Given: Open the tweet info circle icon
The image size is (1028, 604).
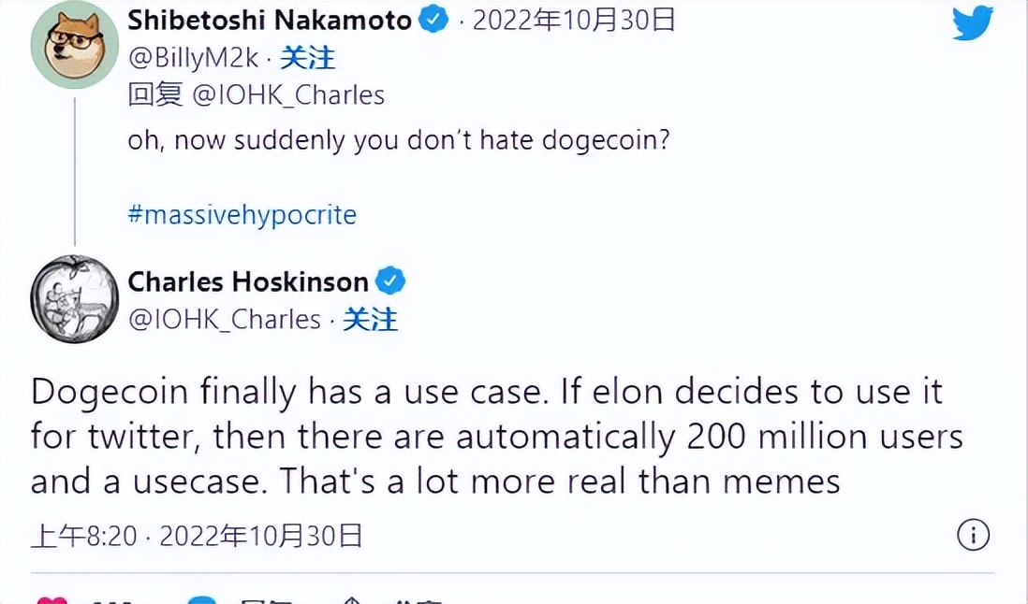Looking at the screenshot, I should click(973, 536).
